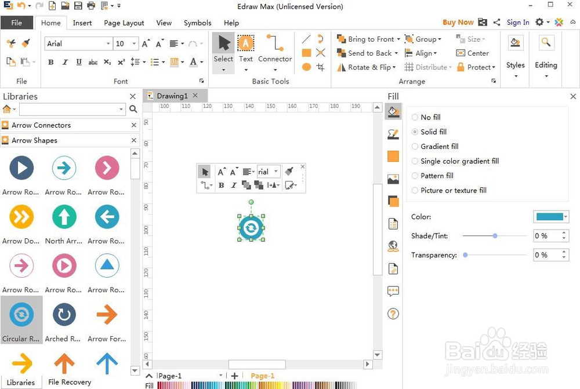The width and height of the screenshot is (580, 389).
Task: Apply subscript formatting
Action: pos(107,62)
